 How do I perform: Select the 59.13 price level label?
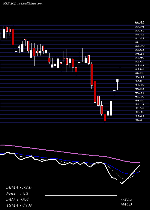[x=139, y=30]
